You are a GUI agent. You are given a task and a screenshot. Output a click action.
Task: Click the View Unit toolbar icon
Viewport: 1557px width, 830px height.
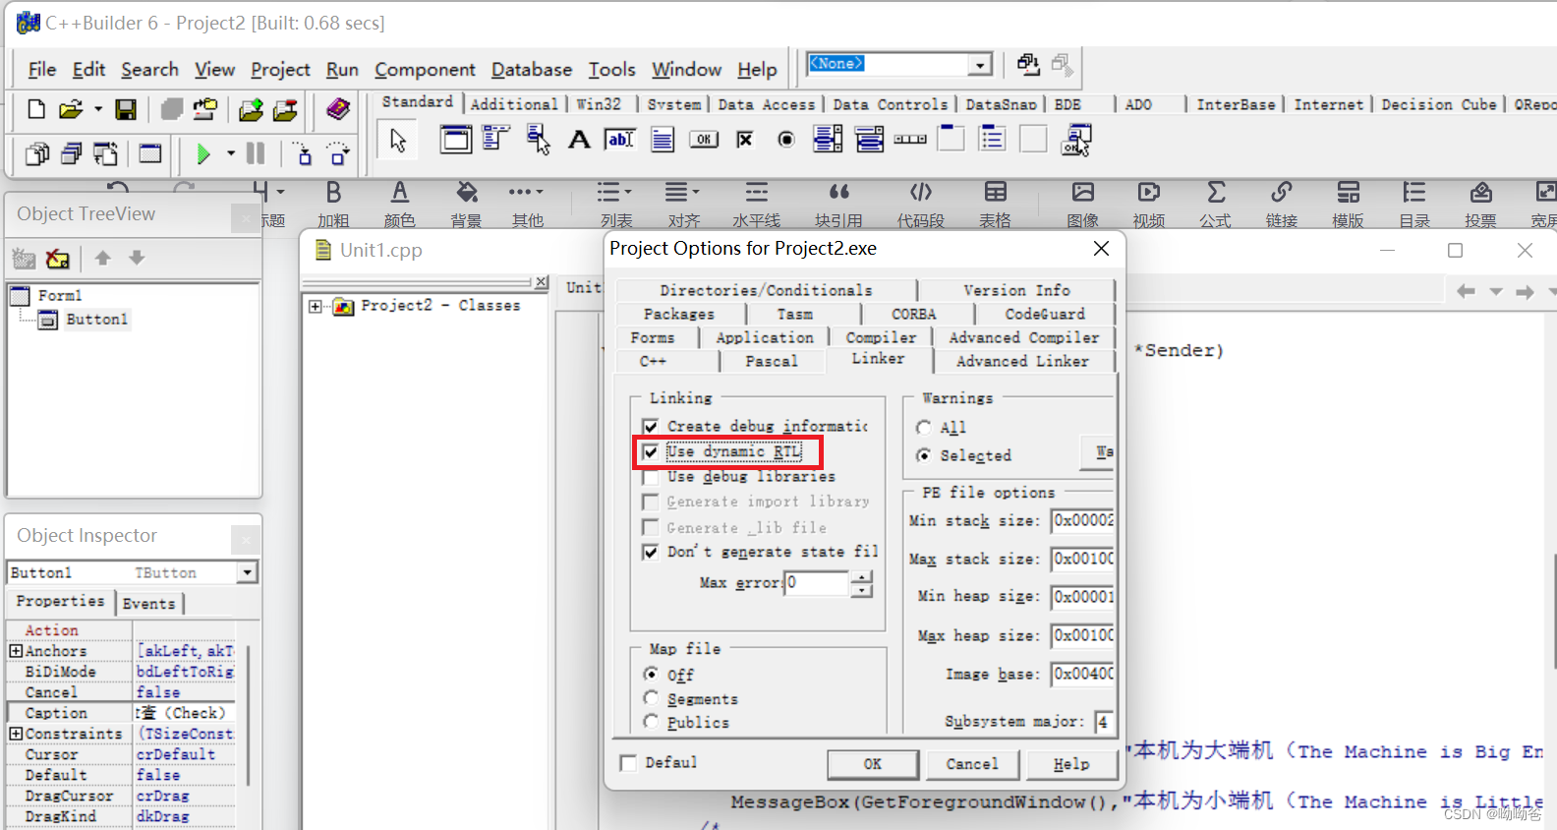coord(36,153)
